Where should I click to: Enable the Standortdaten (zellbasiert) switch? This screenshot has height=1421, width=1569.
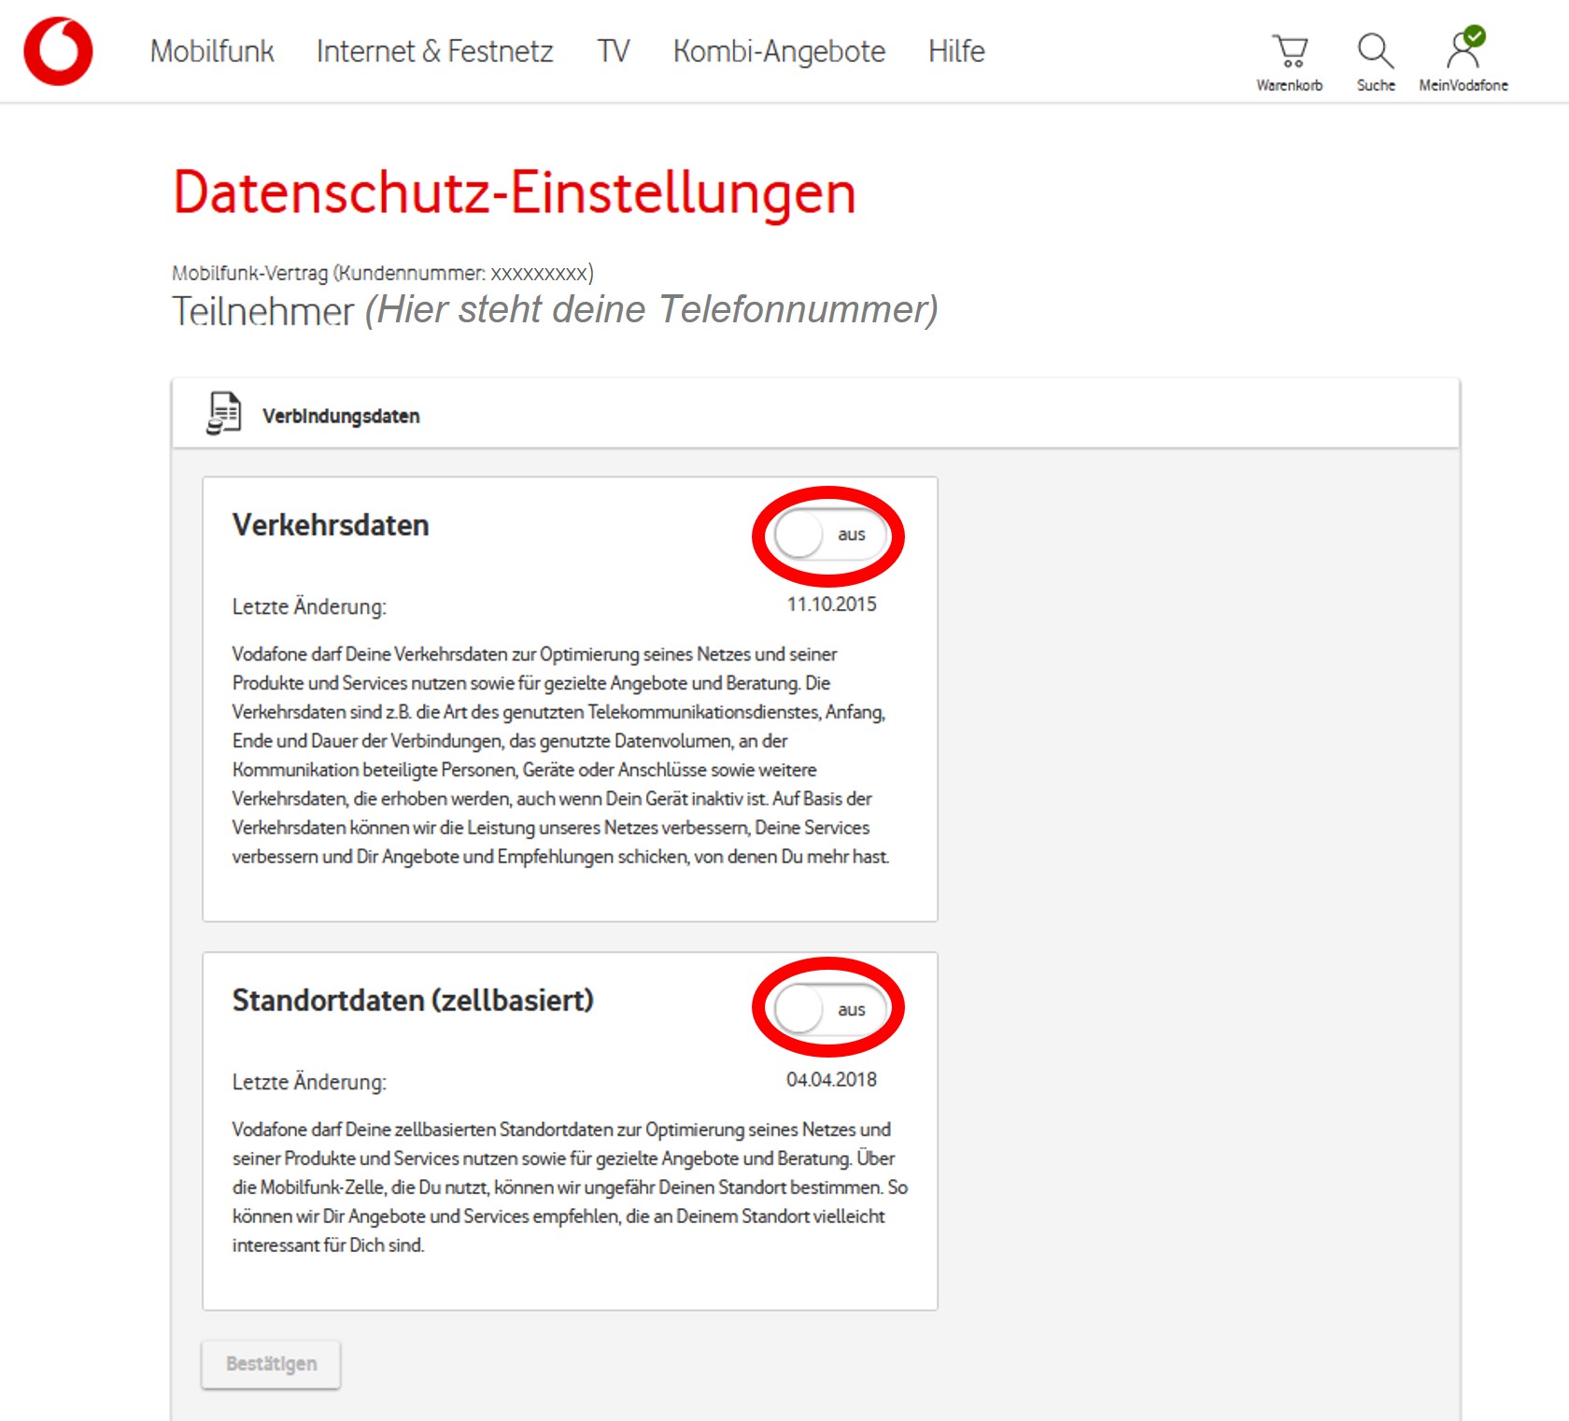point(827,1010)
